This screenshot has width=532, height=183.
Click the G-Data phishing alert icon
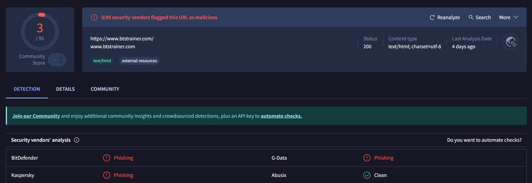pos(367,158)
